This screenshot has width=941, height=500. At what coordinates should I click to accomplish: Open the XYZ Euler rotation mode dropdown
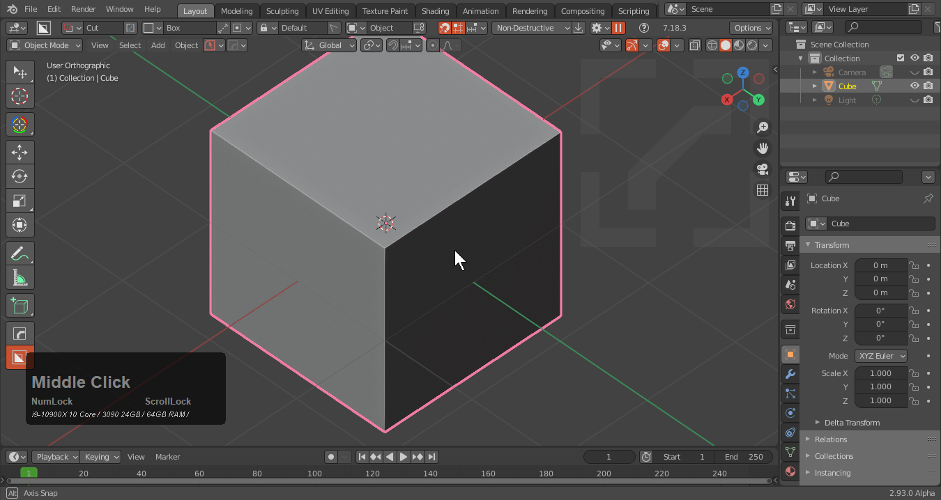pos(881,356)
